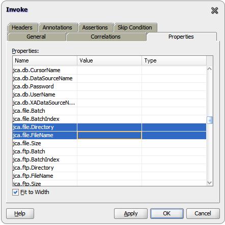Select the jca.db.DataSourceName property
The height and width of the screenshot is (225, 225).
109,78
